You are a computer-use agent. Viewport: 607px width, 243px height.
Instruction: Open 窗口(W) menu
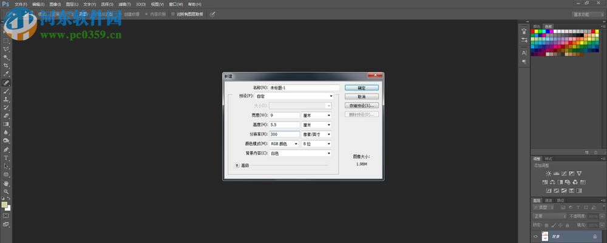pyautogui.click(x=176, y=4)
